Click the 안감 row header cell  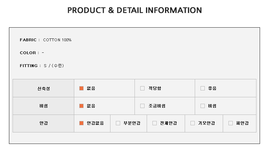[43, 123]
